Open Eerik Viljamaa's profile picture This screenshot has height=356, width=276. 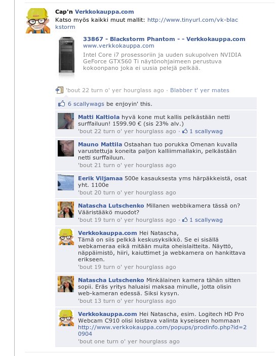click(x=66, y=182)
